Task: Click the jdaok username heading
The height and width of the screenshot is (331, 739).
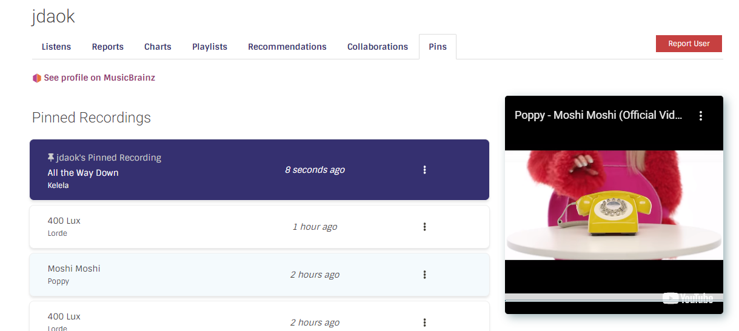Action: pos(53,16)
